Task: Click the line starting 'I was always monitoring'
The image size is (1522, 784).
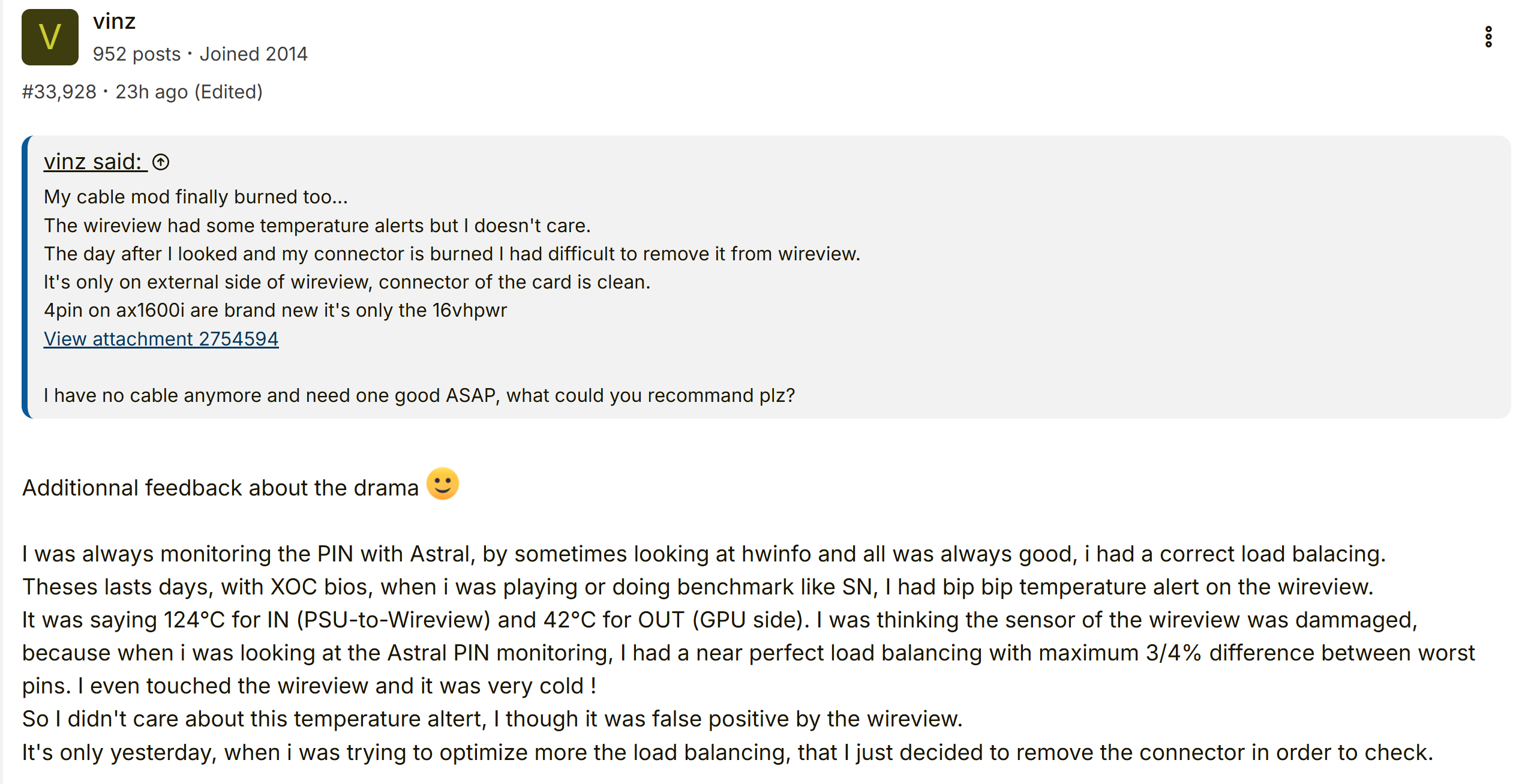Action: tap(704, 554)
